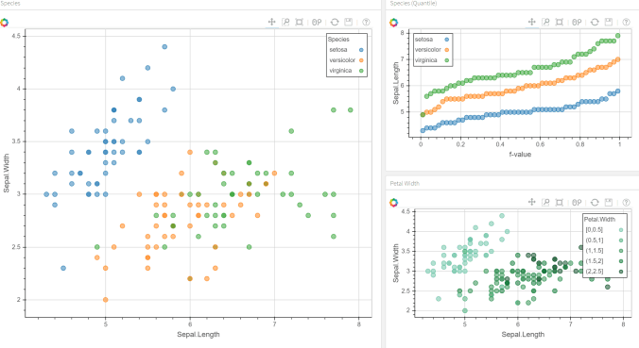
Task: Reset the Species scatter plot view
Action: point(335,22)
